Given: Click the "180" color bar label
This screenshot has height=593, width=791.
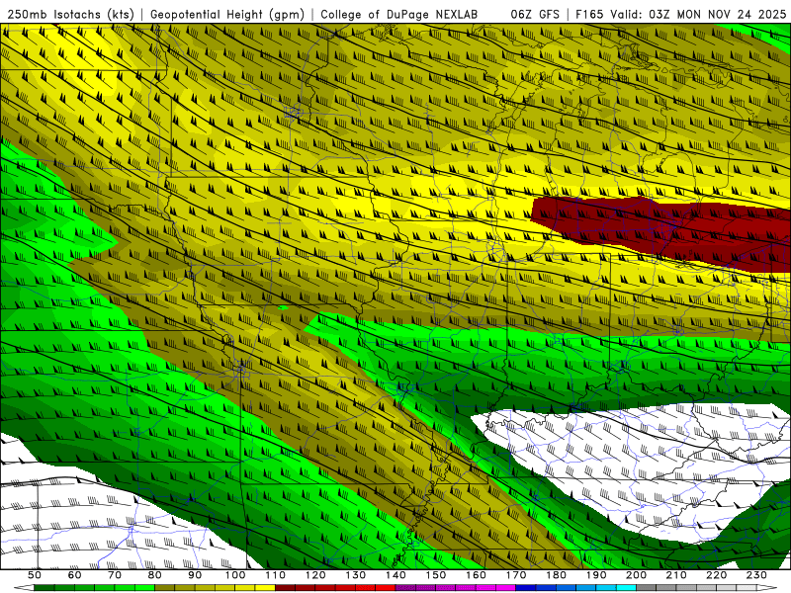Looking at the screenshot, I should [x=556, y=575].
